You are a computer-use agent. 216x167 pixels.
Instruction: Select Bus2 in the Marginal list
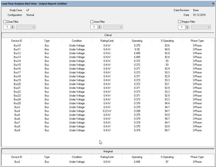click(x=17, y=162)
